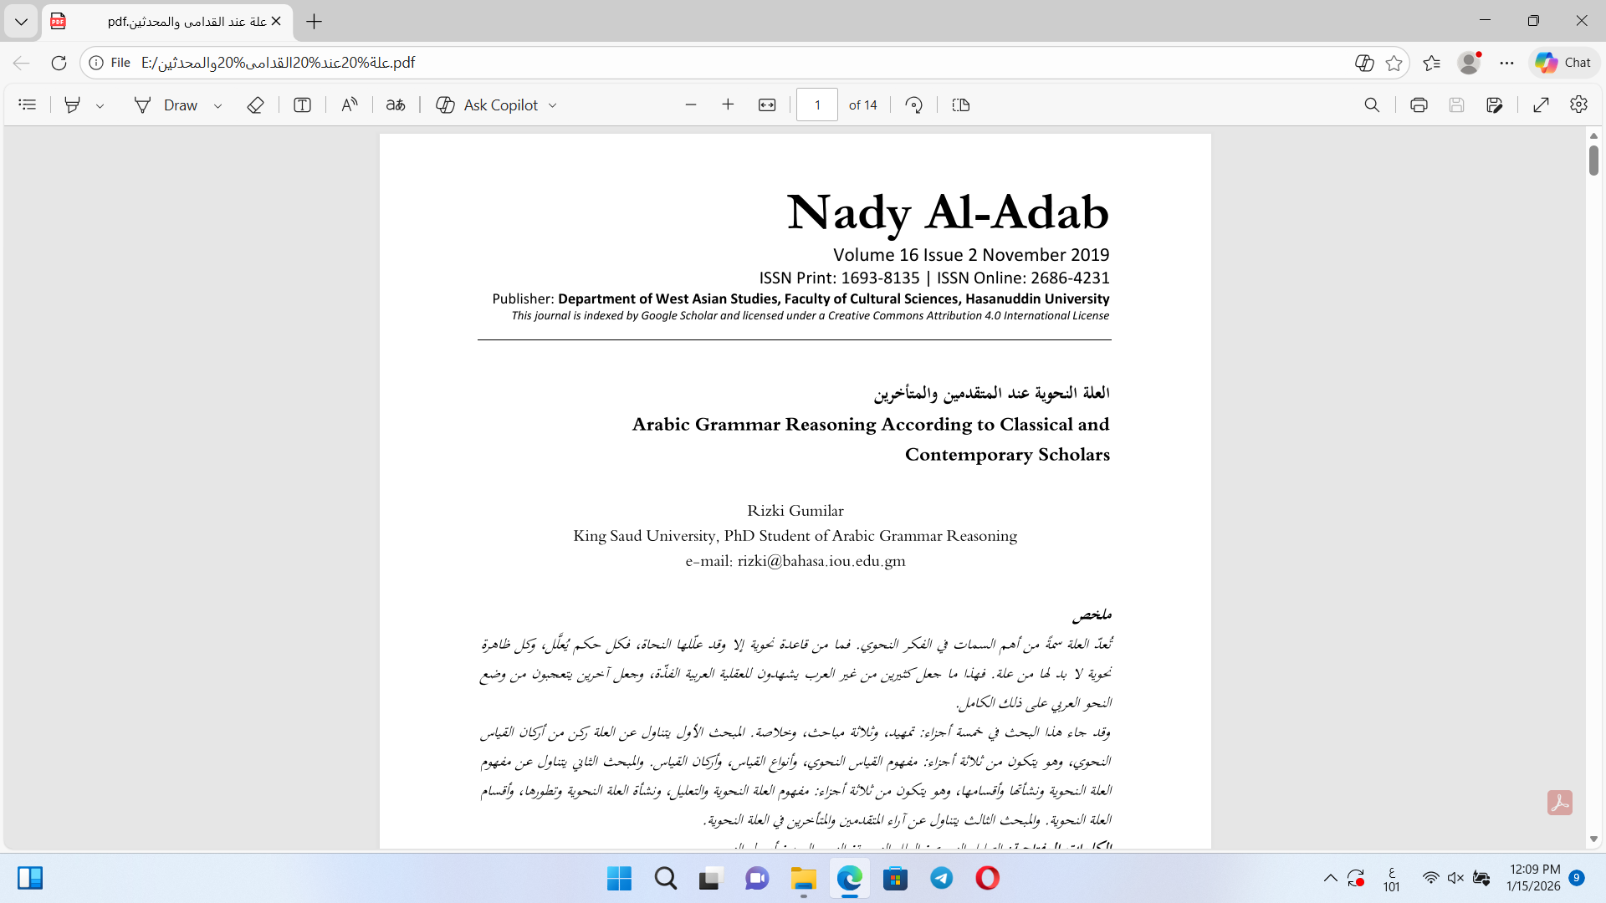Activate the Draw tool
Screen dimensions: 1606x903
pos(166,105)
